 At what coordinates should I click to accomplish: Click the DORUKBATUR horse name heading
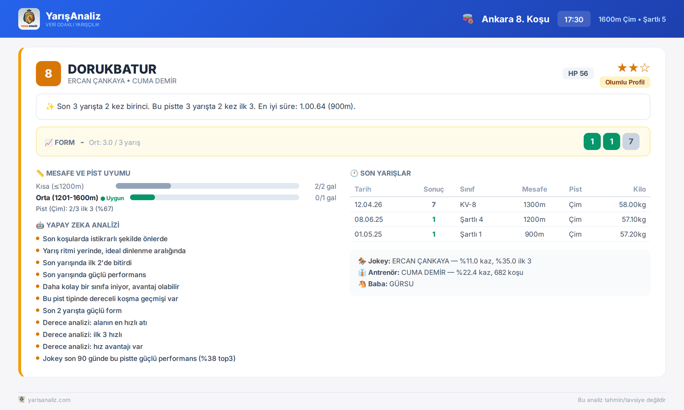[x=112, y=69]
